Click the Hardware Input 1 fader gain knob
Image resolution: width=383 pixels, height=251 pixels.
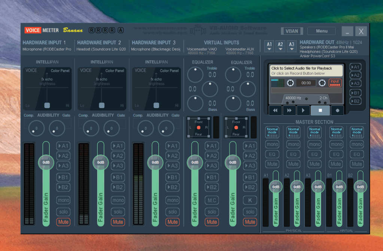click(x=46, y=162)
